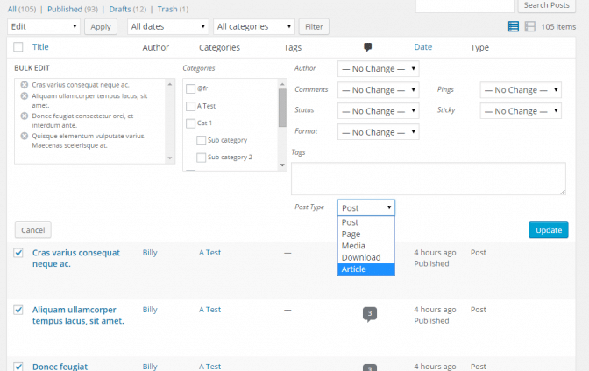589x371 pixels.
Task: Open the Comments 'No Change' dropdown
Action: pos(379,90)
